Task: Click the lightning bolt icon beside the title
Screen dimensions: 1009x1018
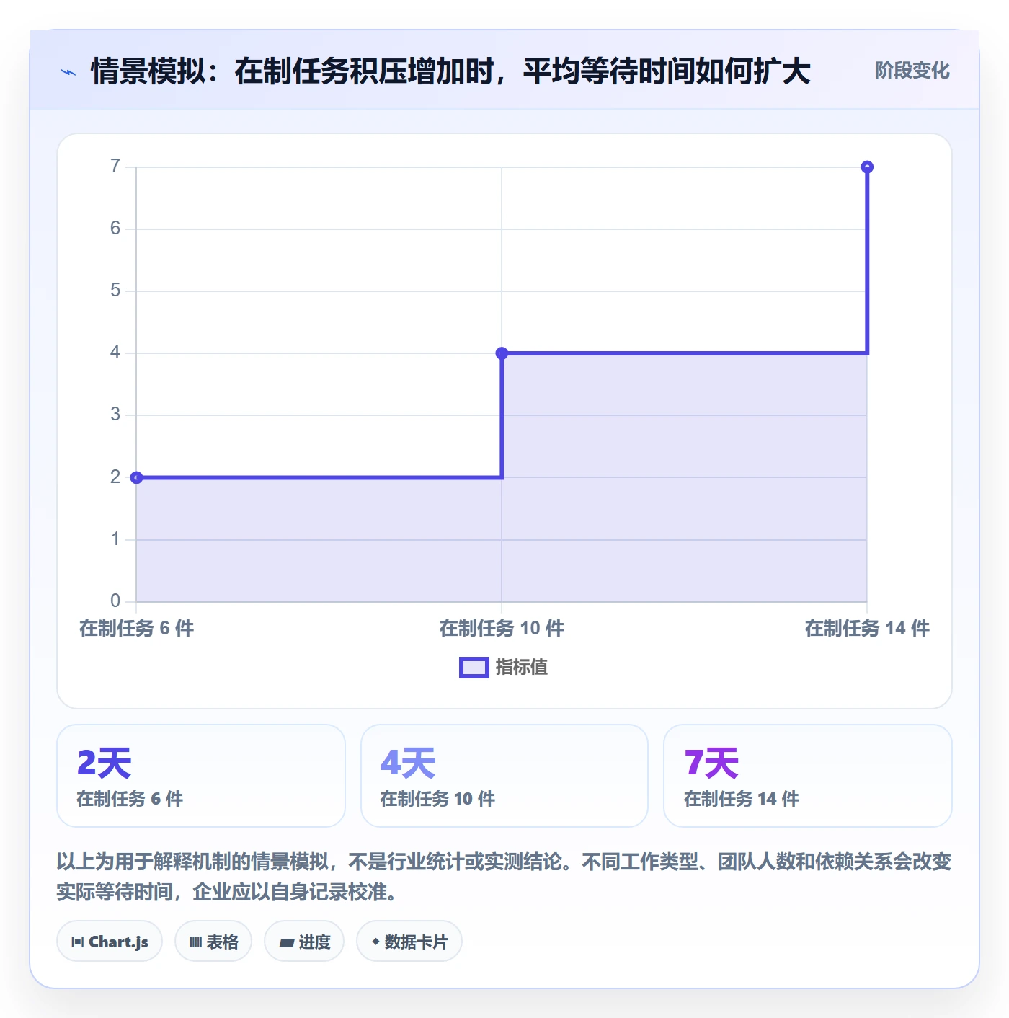Action: (x=68, y=72)
